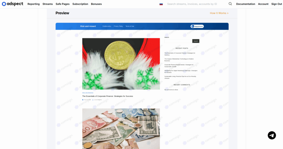Click the Sign Out link
283x149 pixels.
pyautogui.click(x=276, y=4)
